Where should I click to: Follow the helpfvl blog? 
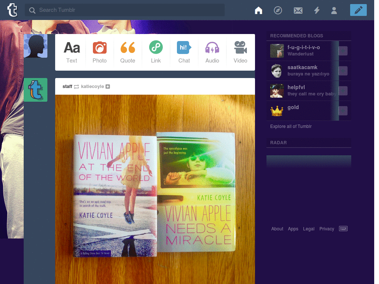pyautogui.click(x=343, y=91)
